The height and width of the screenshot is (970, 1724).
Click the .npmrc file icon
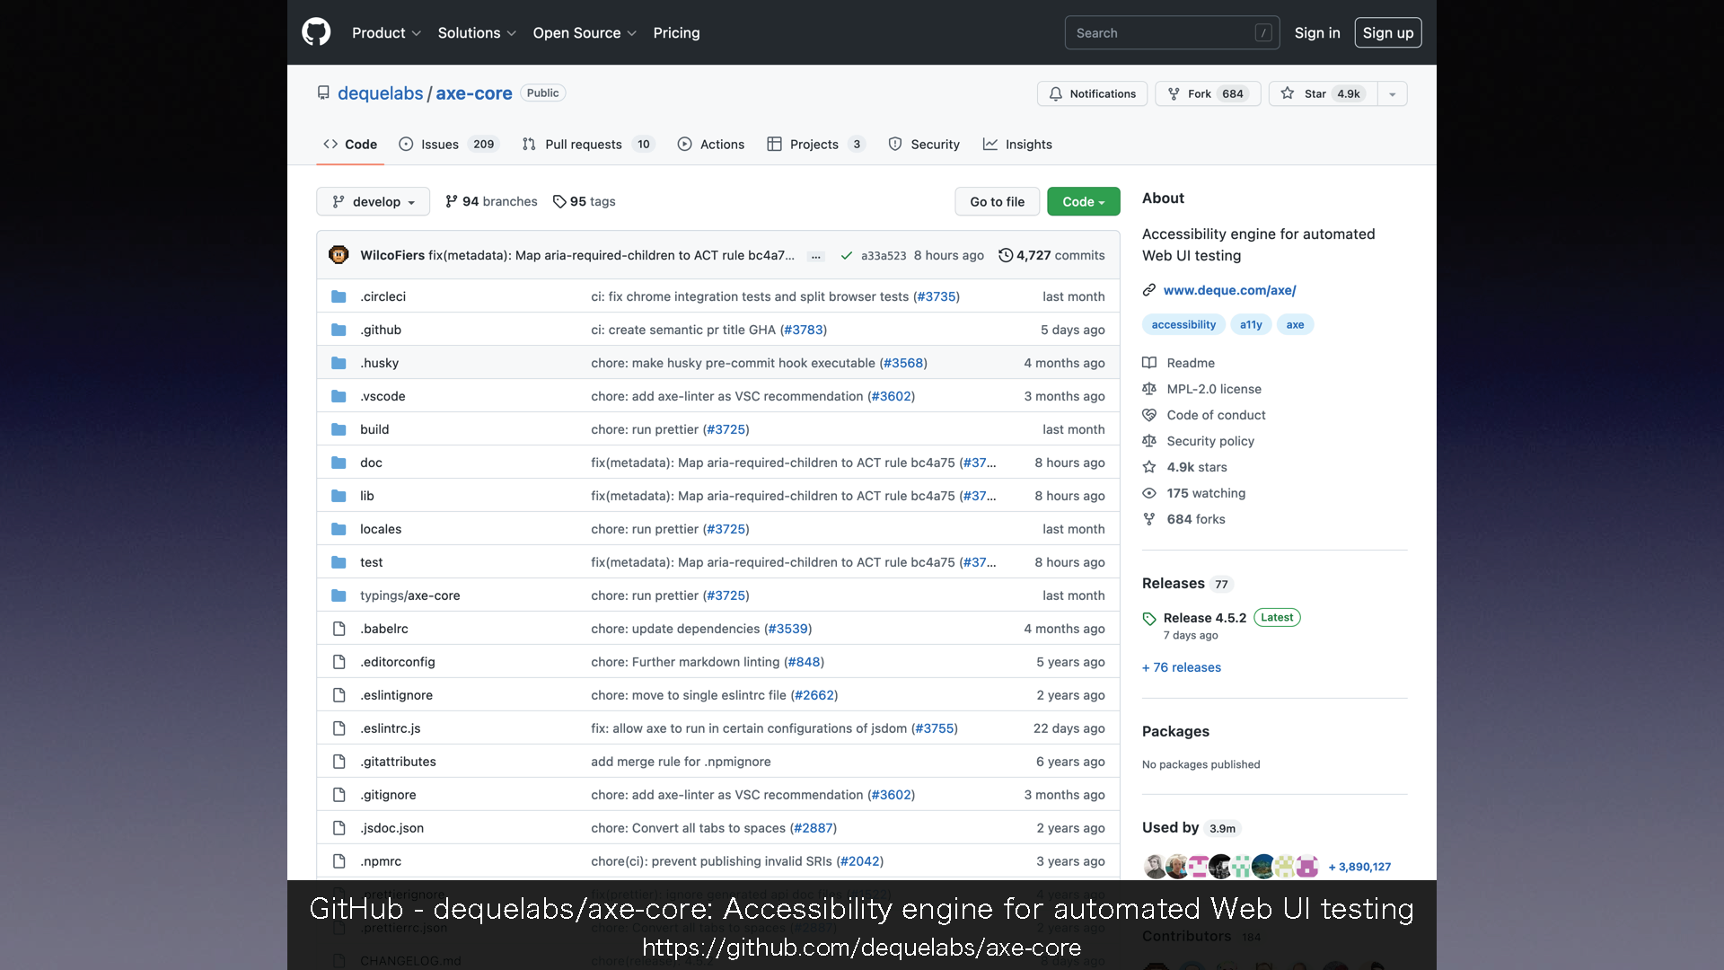pyautogui.click(x=339, y=861)
